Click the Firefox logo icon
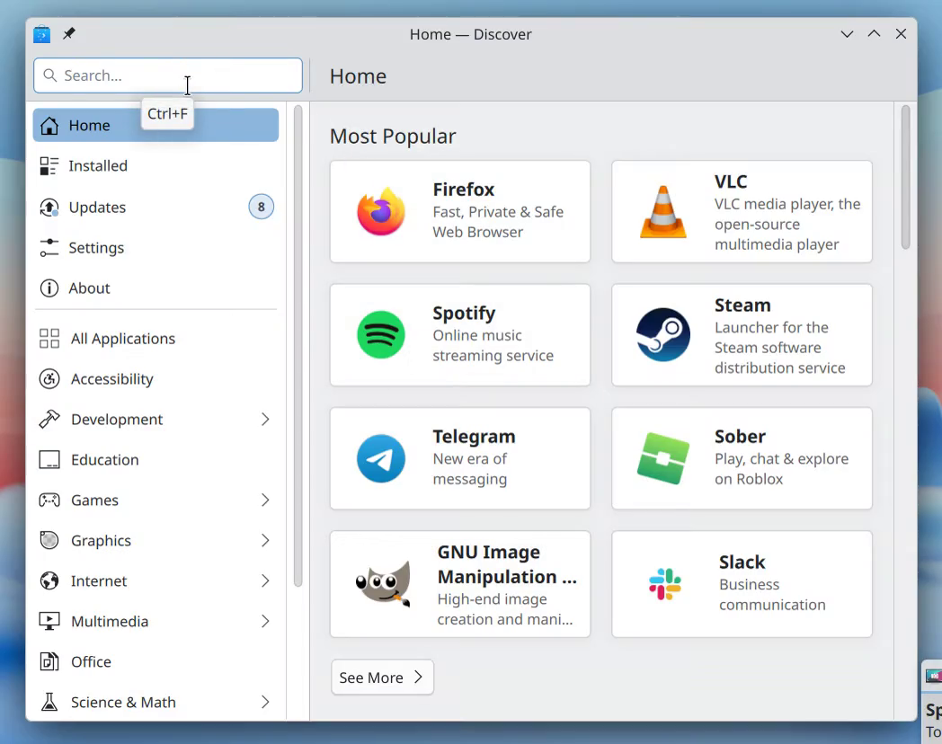This screenshot has height=744, width=942. point(381,211)
